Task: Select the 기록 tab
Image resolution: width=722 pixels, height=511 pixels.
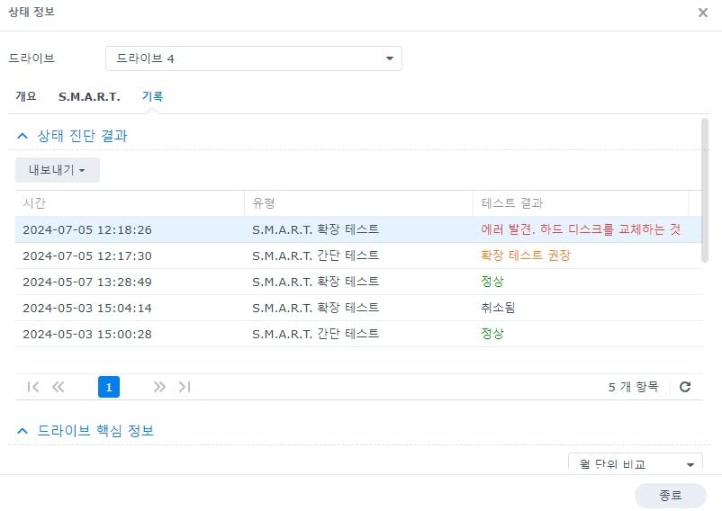Action: click(x=152, y=96)
